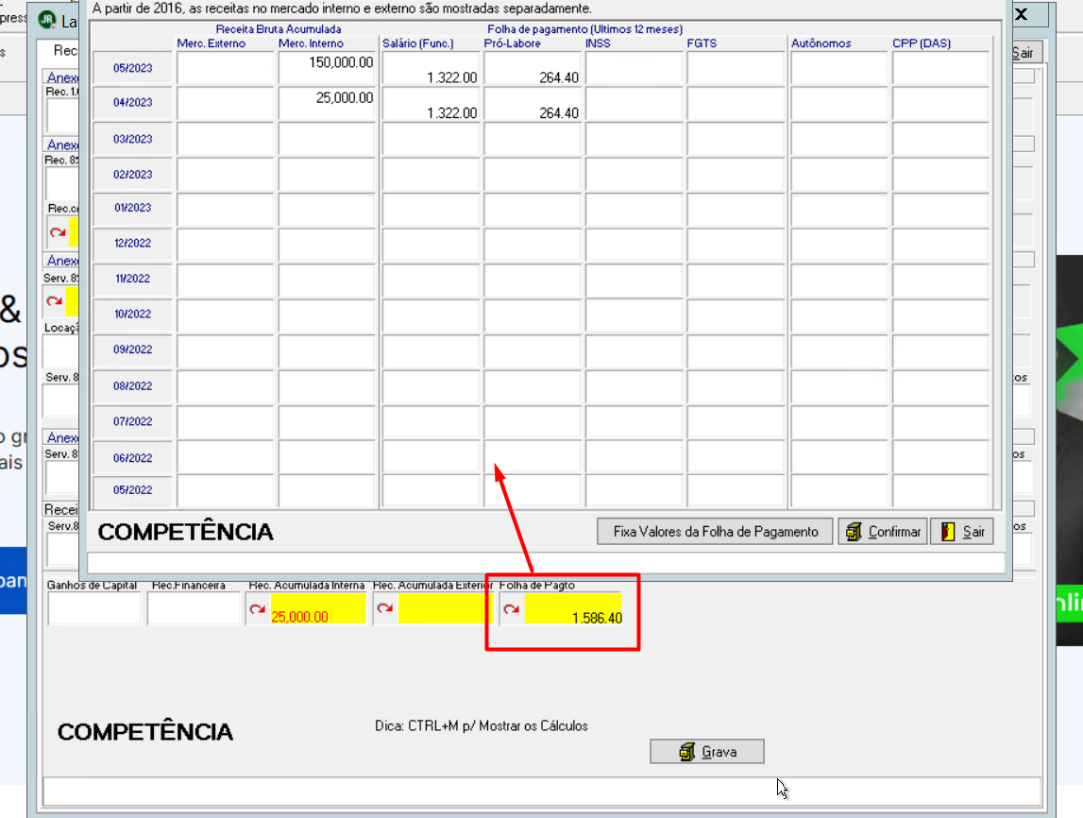The height and width of the screenshot is (818, 1083).
Task: Click the save icon on Grava button
Action: click(x=686, y=752)
